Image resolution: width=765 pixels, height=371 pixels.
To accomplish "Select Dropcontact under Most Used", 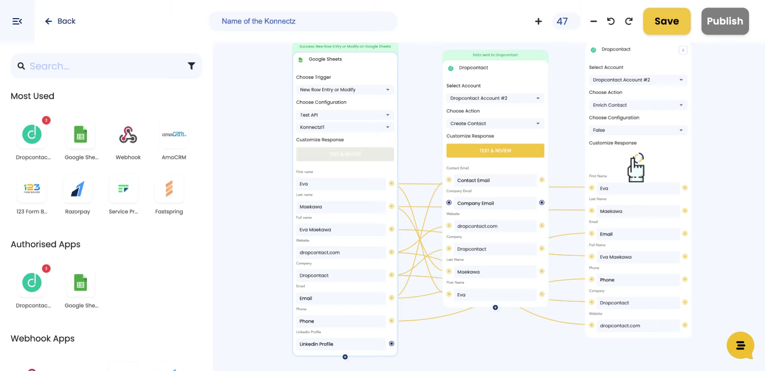I will 32,134.
